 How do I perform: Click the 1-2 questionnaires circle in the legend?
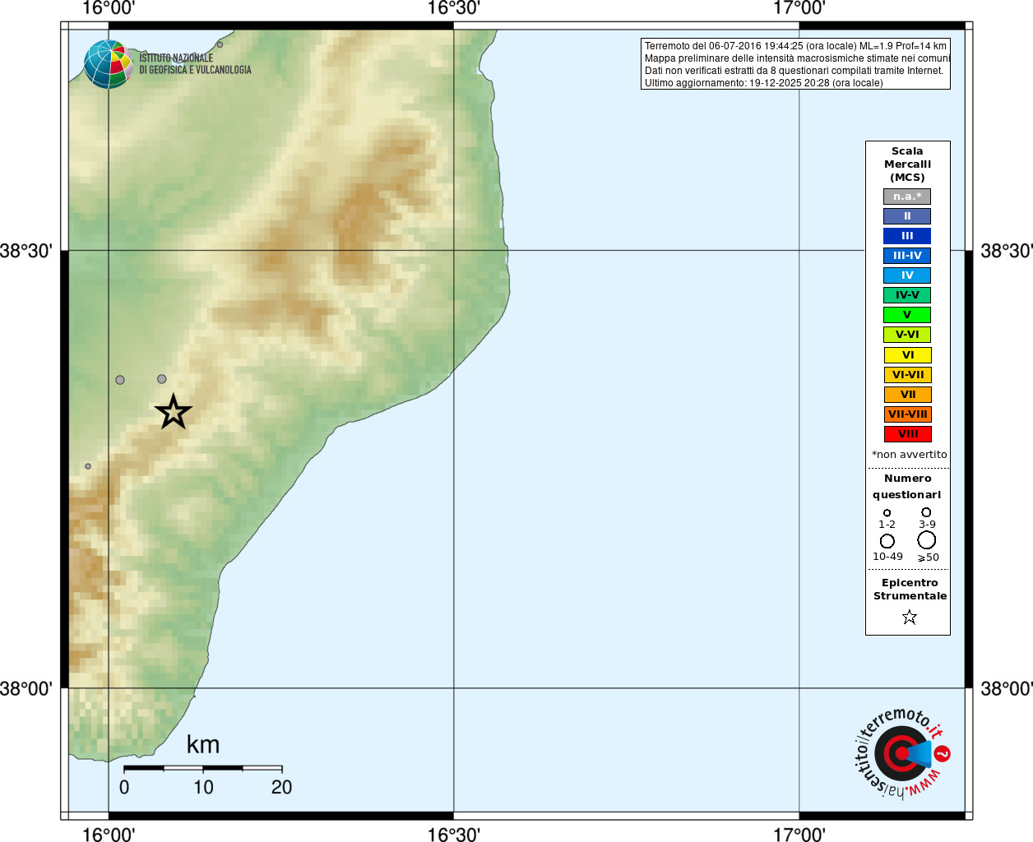[x=887, y=513]
